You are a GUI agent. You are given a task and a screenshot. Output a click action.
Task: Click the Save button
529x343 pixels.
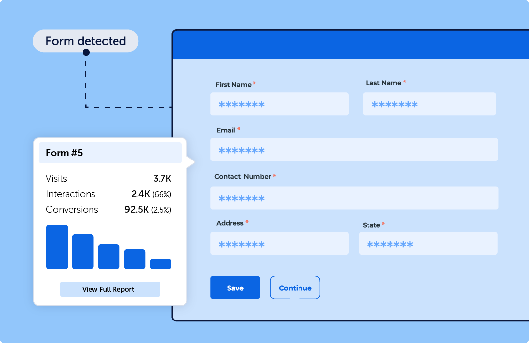[235, 288]
